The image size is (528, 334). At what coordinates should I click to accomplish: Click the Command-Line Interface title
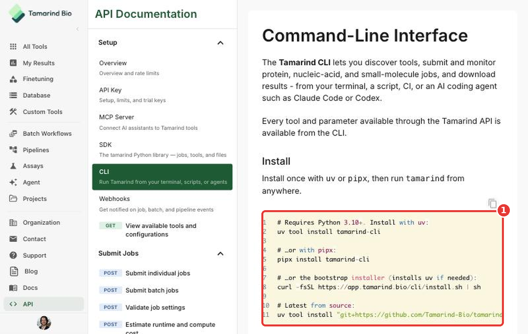tap(365, 35)
